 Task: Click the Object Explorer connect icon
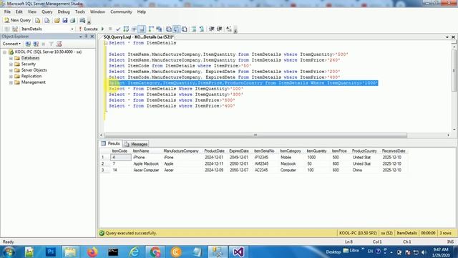point(28,44)
